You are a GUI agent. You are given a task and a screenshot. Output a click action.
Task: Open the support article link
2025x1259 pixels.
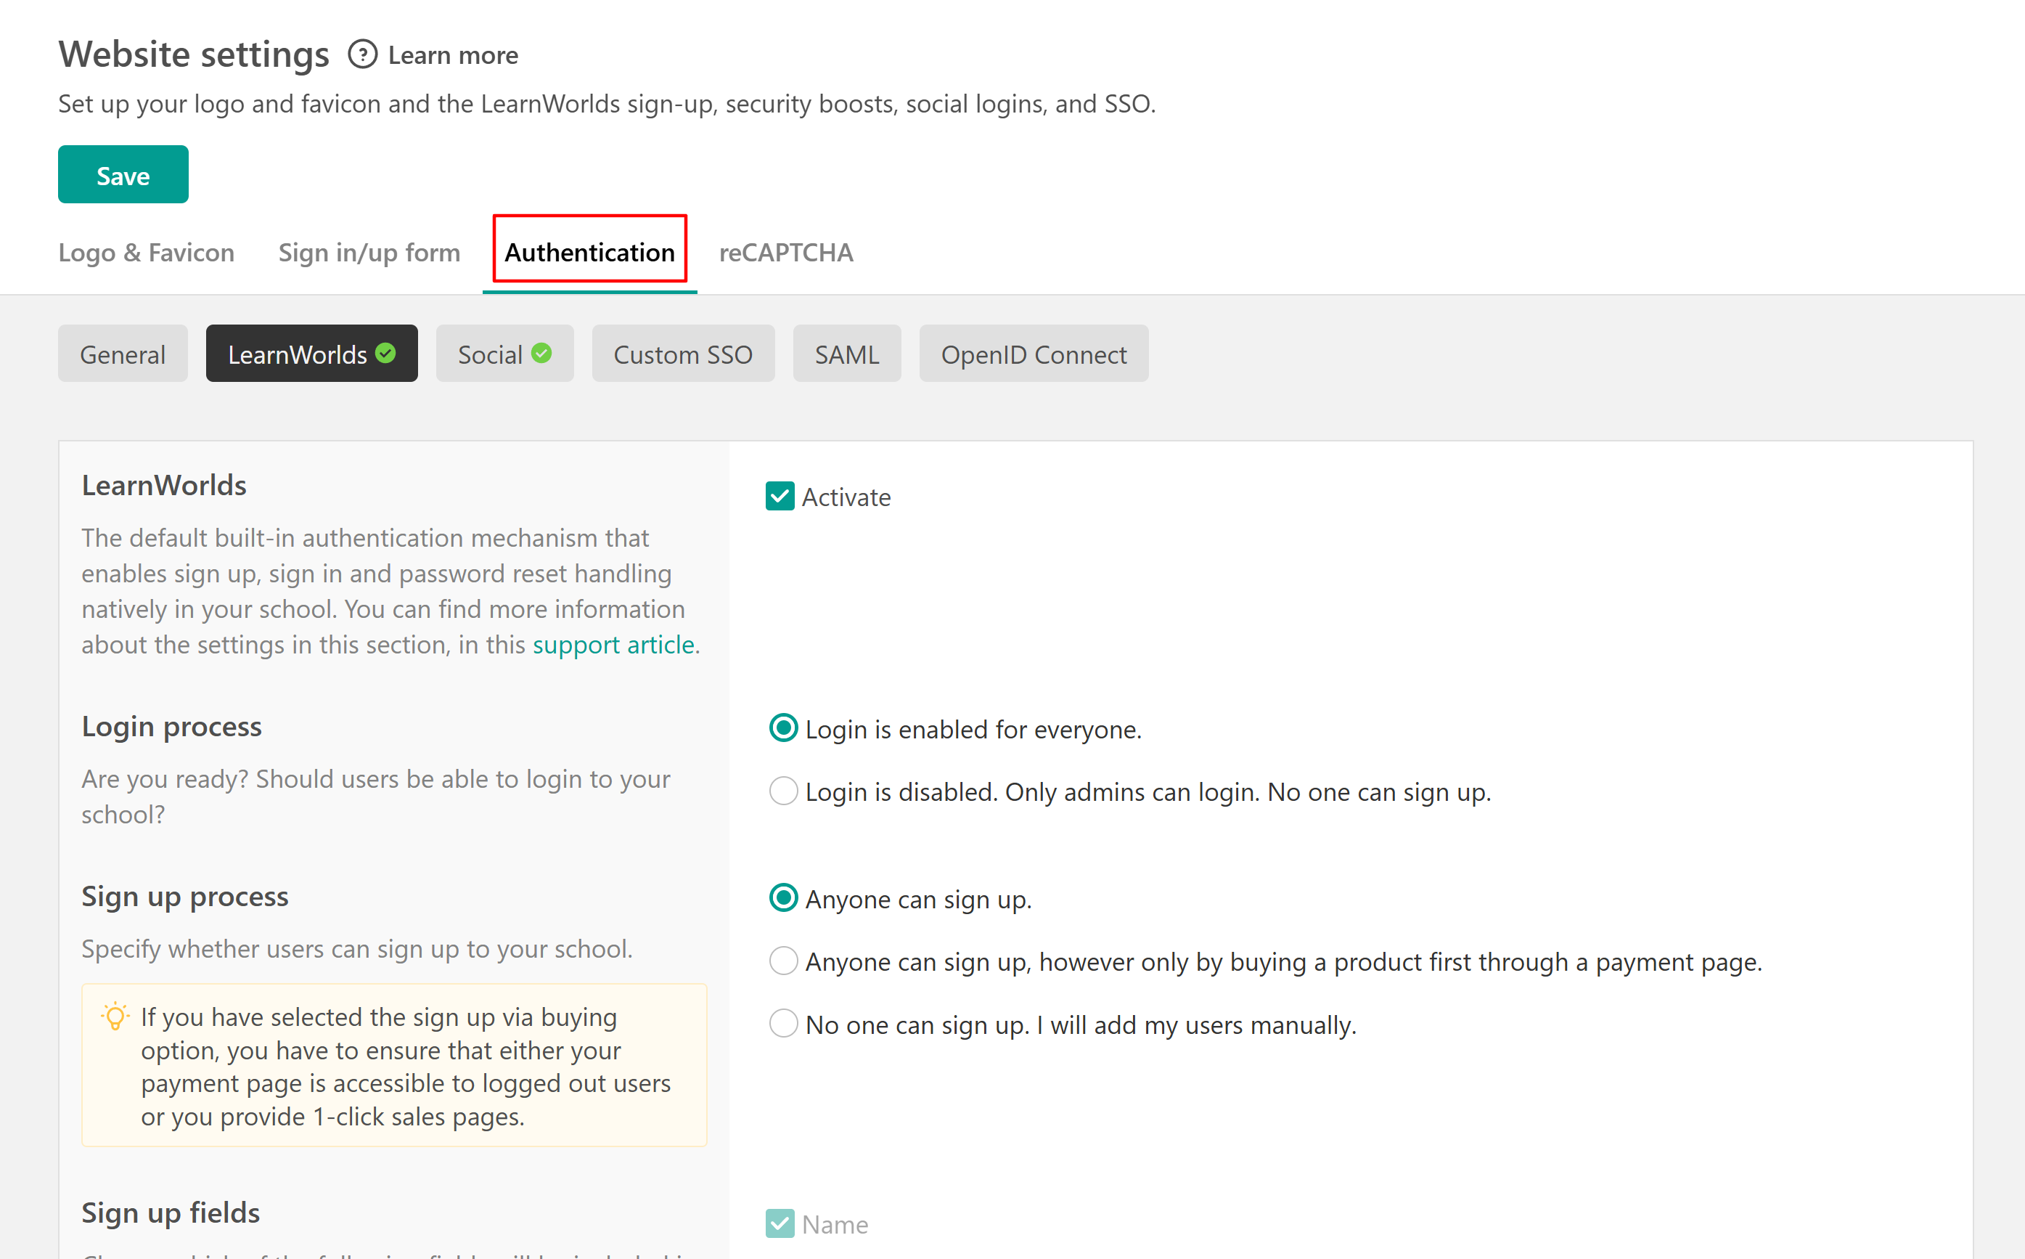(x=613, y=645)
